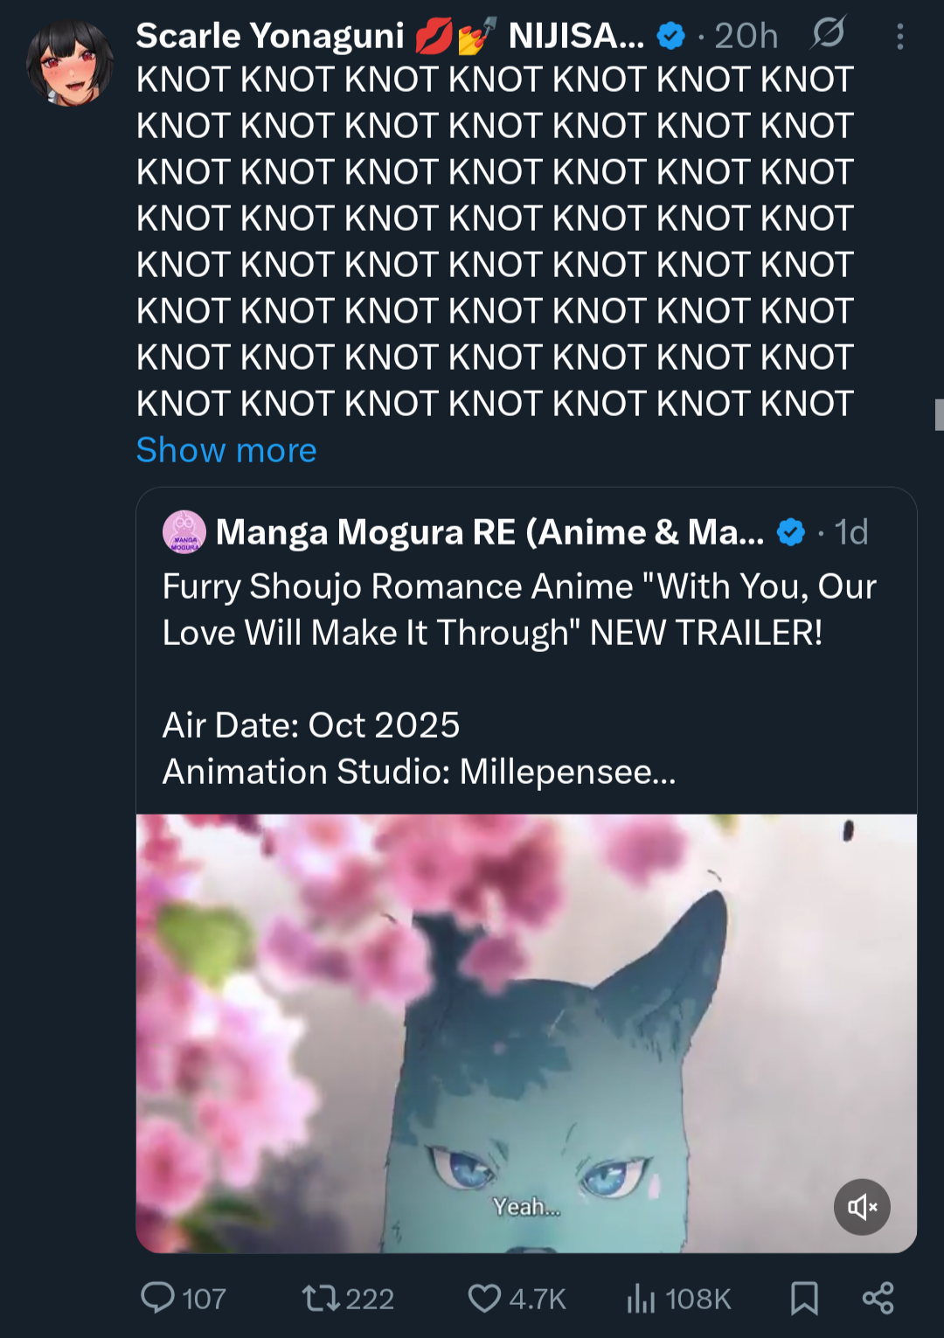This screenshot has height=1338, width=944.
Task: Open Scarle Yonaguni's profile avatar
Action: 70,64
